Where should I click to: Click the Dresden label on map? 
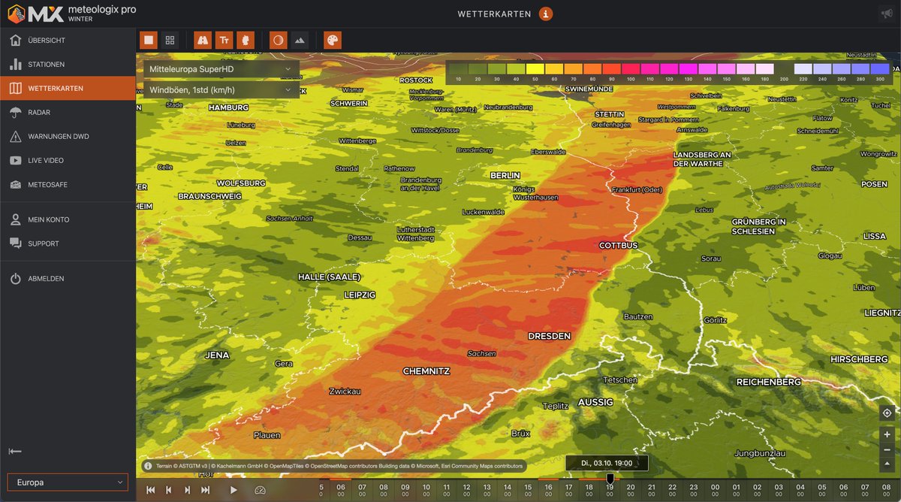tap(549, 336)
